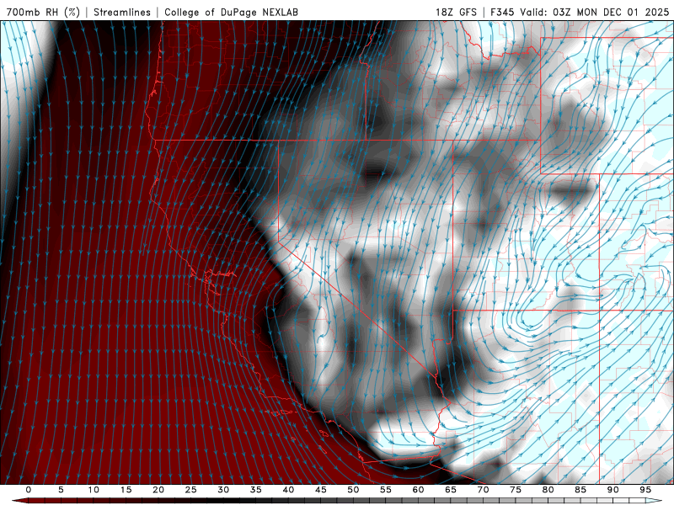Viewport: 674px width, 505px height.
Task: Click the 5 label on the color scale
Action: click(x=61, y=490)
